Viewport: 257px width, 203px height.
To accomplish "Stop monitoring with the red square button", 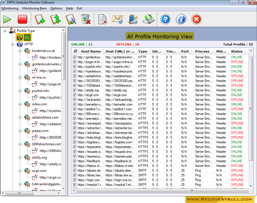I will pyautogui.click(x=22, y=19).
